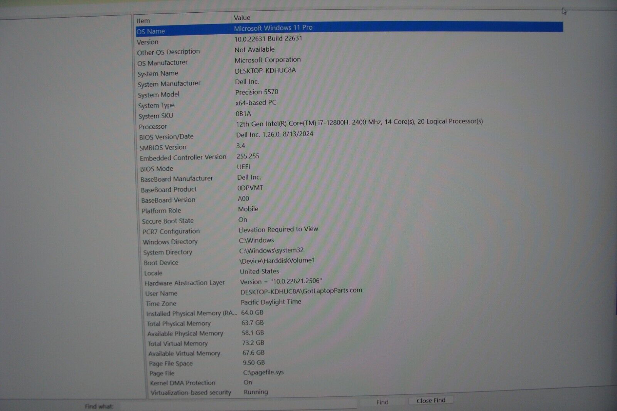This screenshot has height=411, width=617.
Task: Click the DESKTOP-KDHUC8A system name value
Action: 265,71
